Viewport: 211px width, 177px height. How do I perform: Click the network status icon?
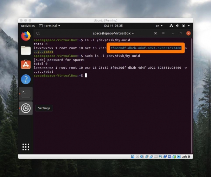tap(171, 26)
